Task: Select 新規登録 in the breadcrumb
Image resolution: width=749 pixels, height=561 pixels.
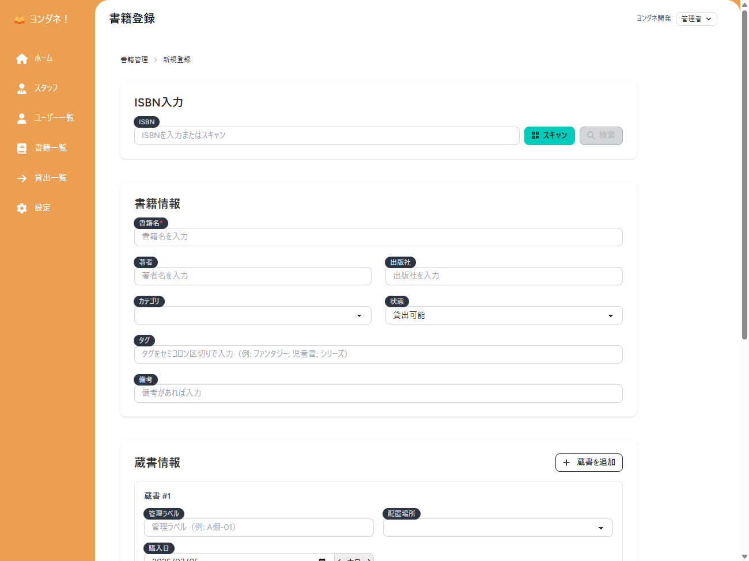Action: tap(177, 59)
